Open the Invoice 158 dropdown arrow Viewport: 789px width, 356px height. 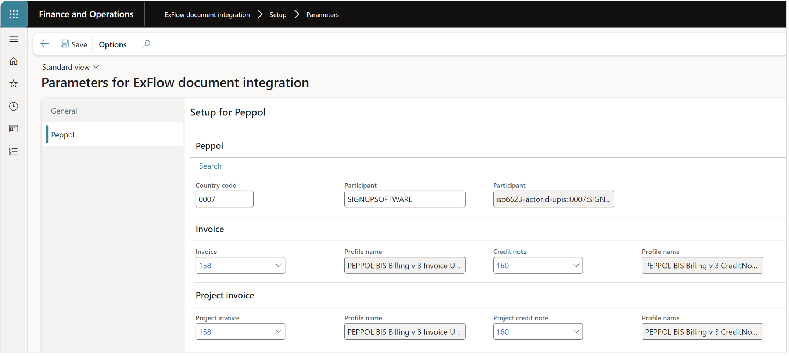point(279,266)
